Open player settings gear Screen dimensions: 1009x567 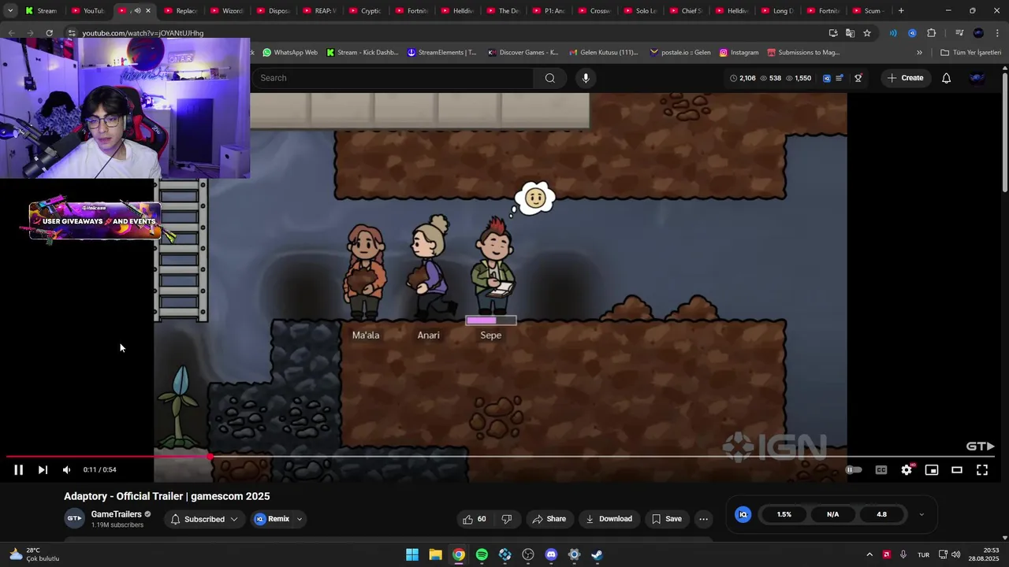point(907,470)
